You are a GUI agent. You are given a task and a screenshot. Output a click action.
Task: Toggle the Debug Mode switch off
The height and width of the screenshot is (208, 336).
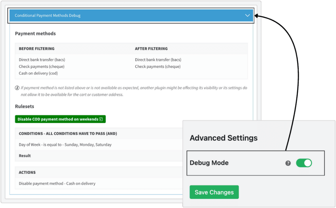(304, 163)
